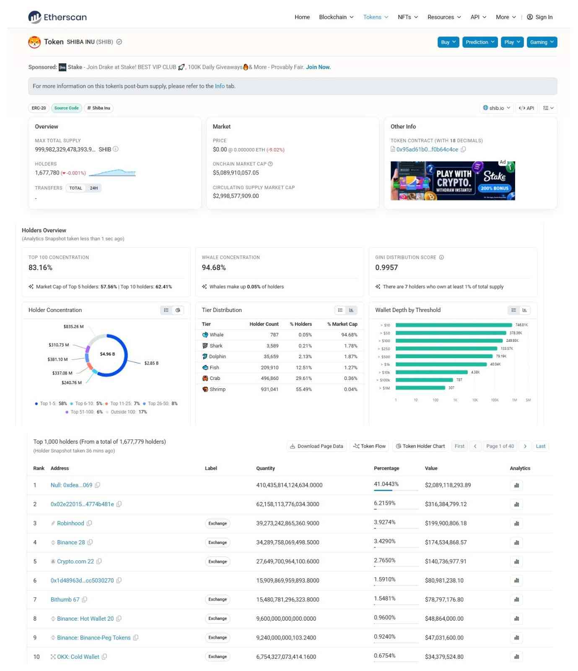Copy Null: 0xdea...069 holder address
The height and width of the screenshot is (671, 578).
(x=98, y=485)
